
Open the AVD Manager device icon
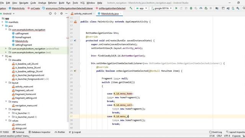(x=233, y=8)
